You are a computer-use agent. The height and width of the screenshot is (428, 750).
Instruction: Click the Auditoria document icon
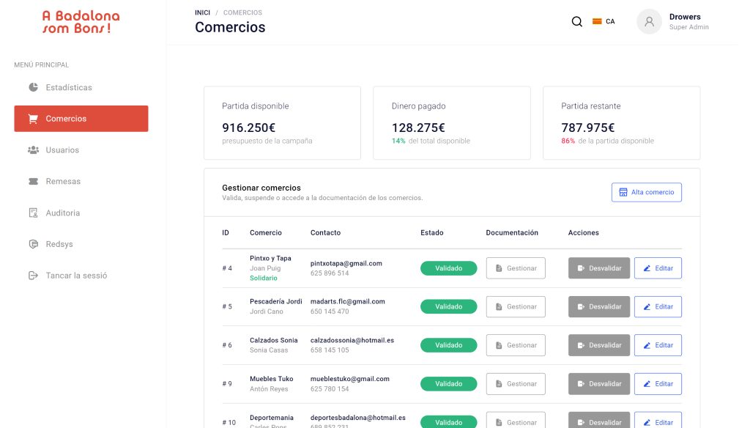click(33, 213)
